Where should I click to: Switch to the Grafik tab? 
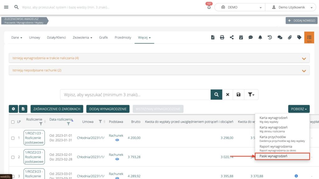click(x=103, y=38)
